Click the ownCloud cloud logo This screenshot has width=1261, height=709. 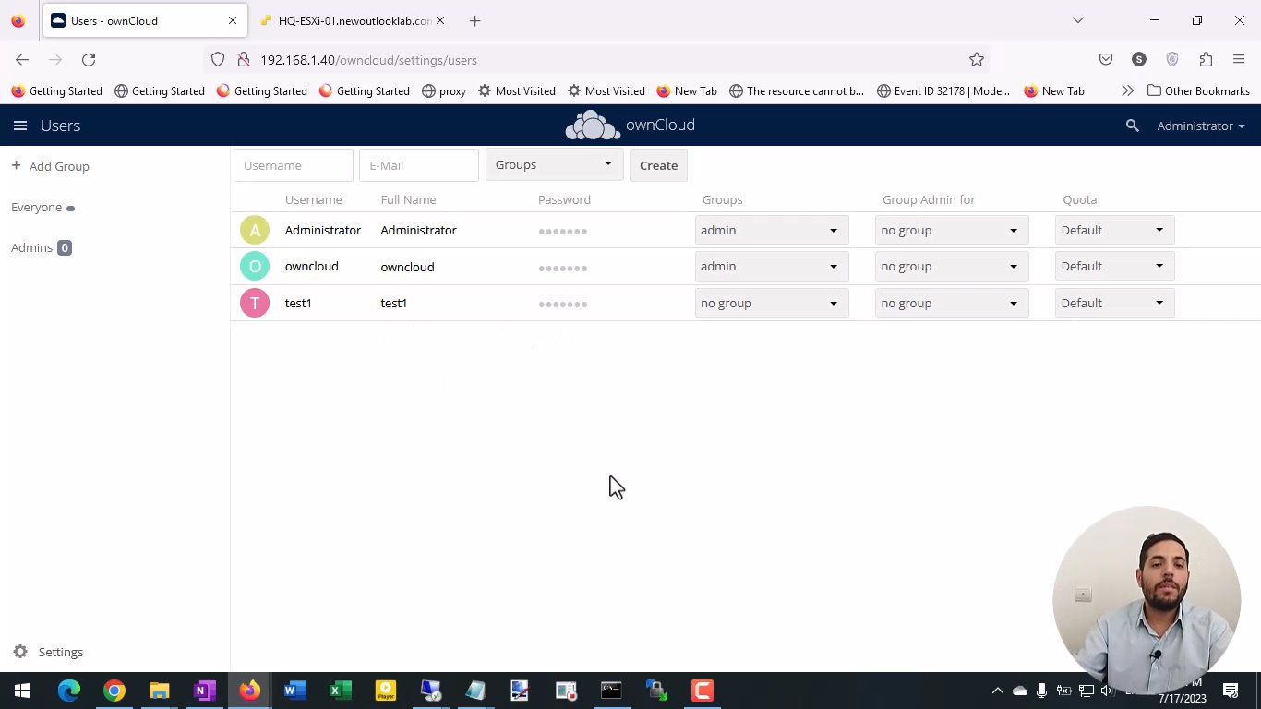(x=593, y=125)
